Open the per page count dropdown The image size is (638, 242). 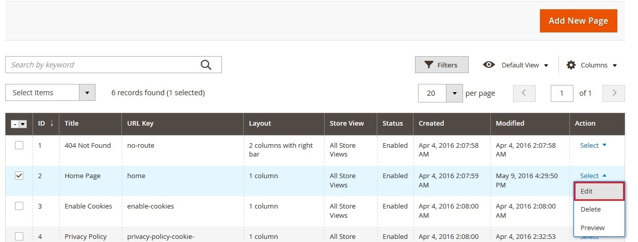454,93
